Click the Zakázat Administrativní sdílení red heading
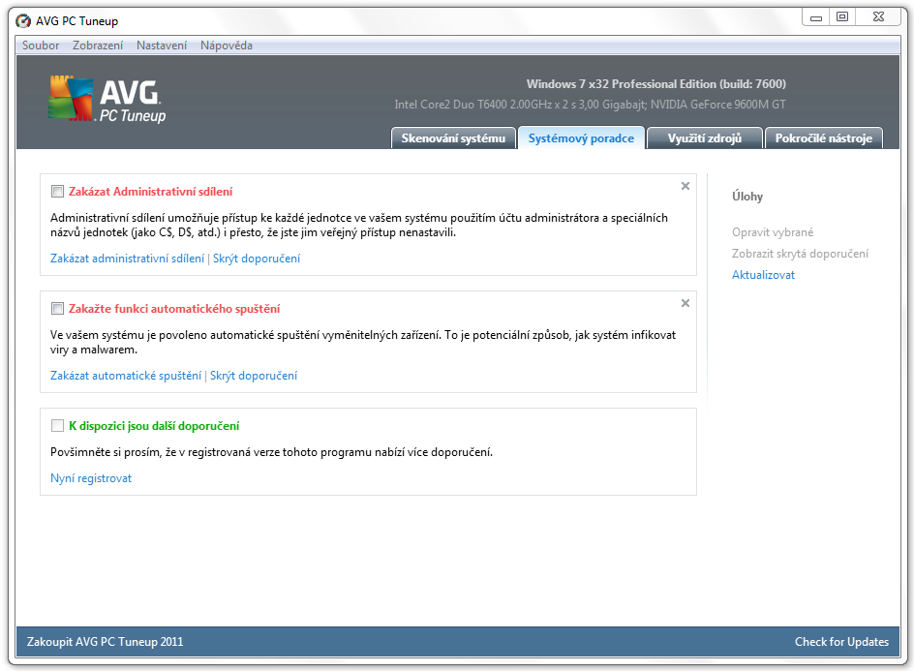Image resolution: width=914 pixels, height=671 pixels. pos(150,191)
